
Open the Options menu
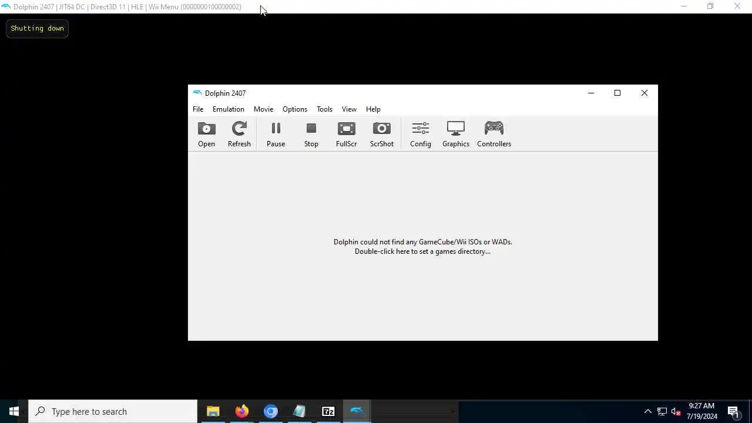click(x=295, y=109)
